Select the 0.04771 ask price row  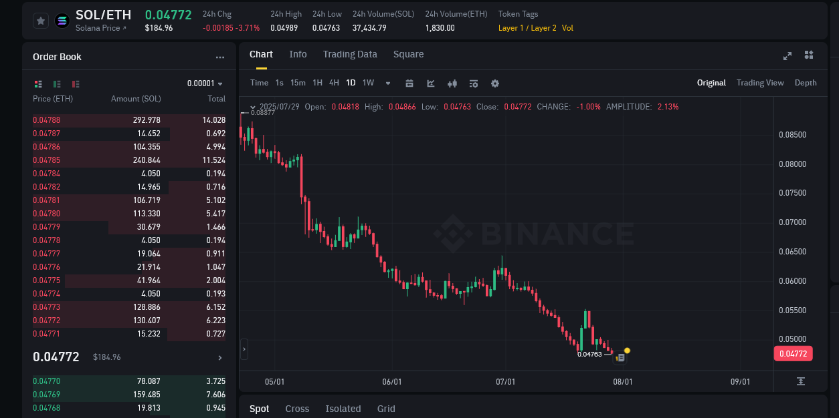129,334
